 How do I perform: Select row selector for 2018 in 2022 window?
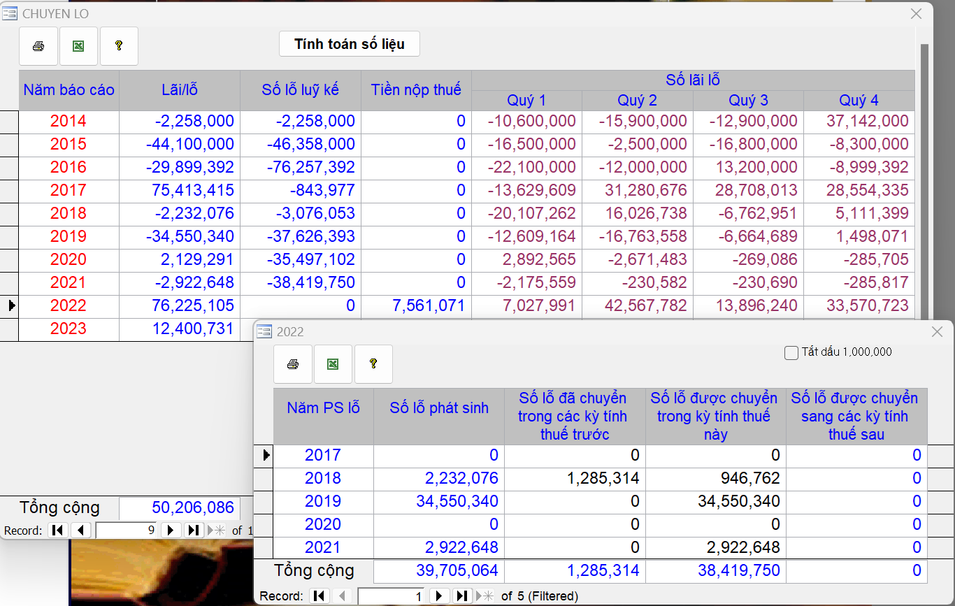263,479
